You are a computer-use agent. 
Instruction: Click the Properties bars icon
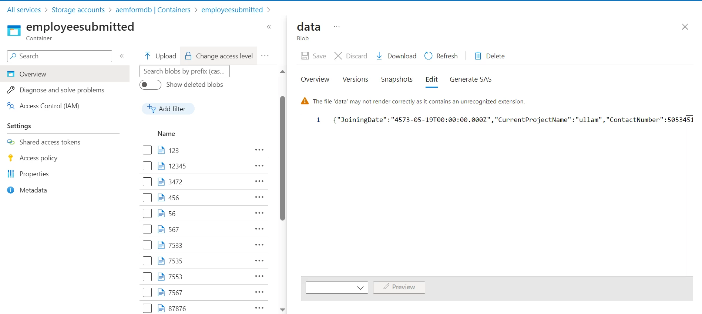coord(11,174)
